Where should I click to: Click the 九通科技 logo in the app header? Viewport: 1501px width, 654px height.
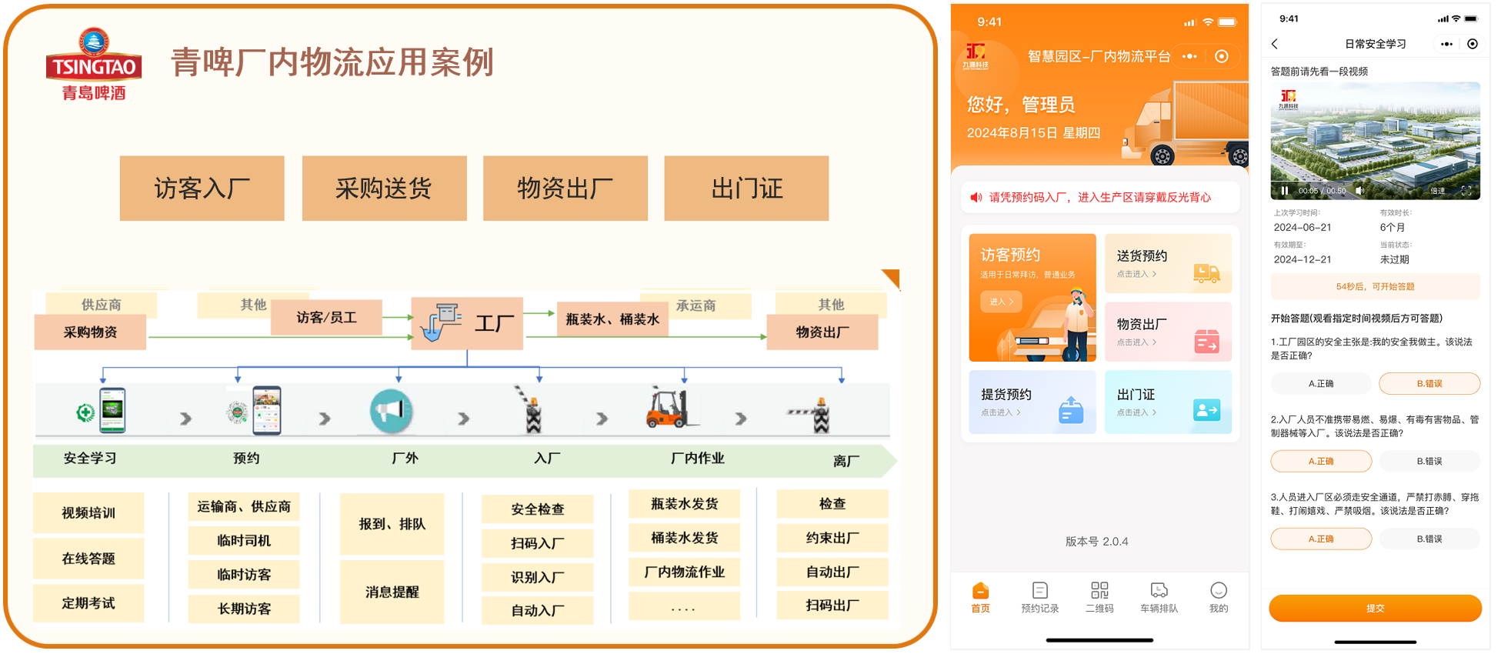[976, 56]
